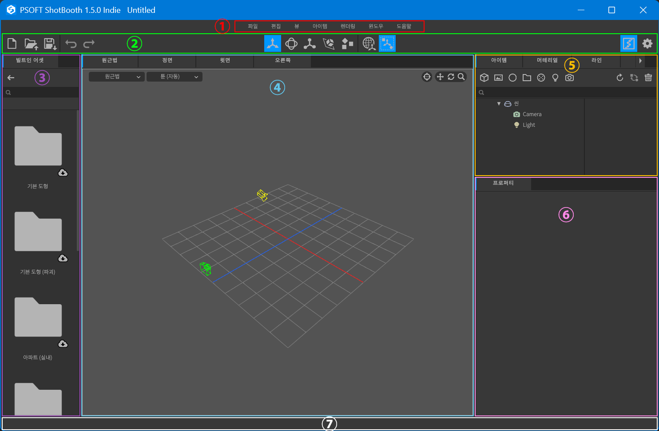The width and height of the screenshot is (659, 431).
Task: Click the back arrow in assets panel
Action: coord(11,78)
